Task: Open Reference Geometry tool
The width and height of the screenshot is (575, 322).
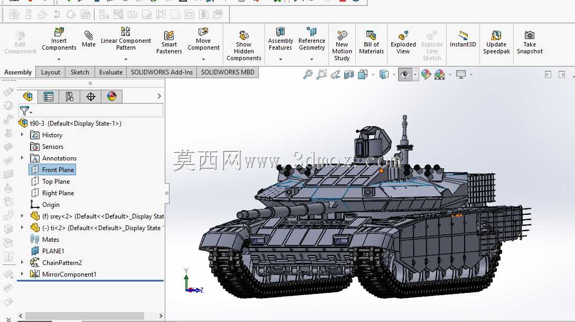Action: 312,39
